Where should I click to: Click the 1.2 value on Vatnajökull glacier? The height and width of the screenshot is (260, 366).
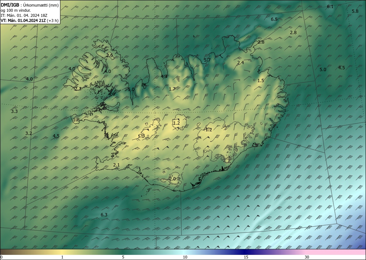pyautogui.click(x=209, y=129)
